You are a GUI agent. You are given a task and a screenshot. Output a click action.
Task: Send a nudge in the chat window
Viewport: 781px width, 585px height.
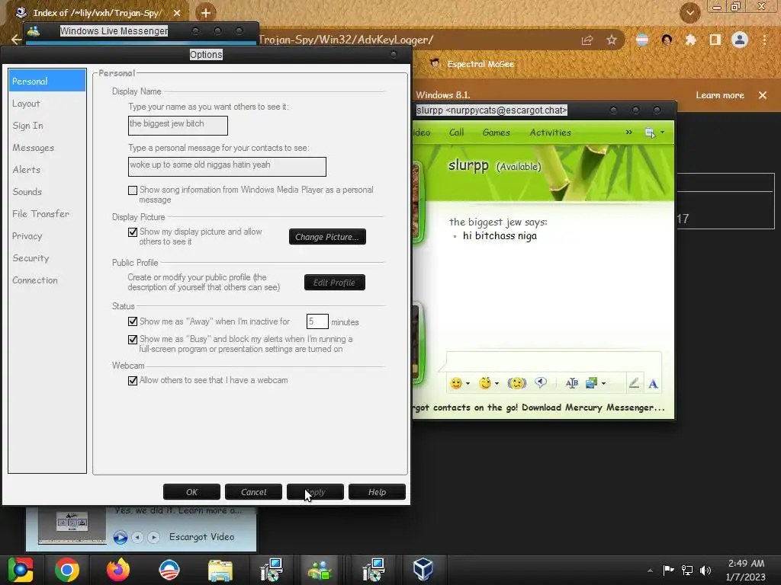pos(516,383)
